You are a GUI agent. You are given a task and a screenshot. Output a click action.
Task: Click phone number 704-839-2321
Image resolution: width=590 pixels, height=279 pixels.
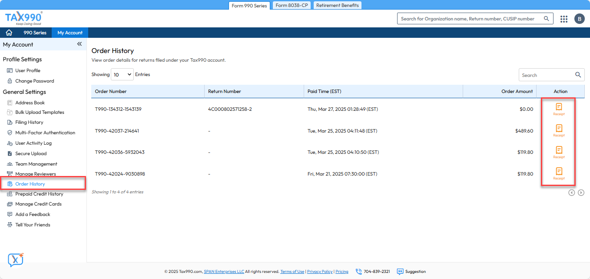(377, 272)
